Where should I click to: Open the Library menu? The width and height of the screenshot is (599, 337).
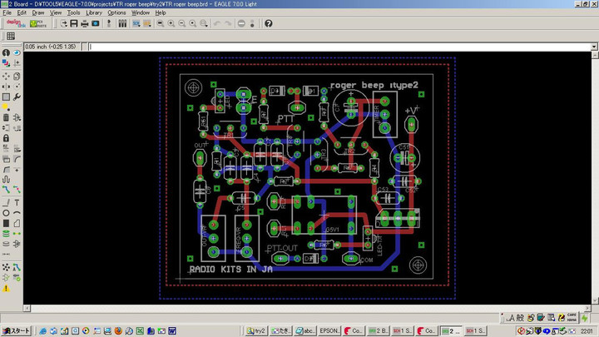coord(94,13)
